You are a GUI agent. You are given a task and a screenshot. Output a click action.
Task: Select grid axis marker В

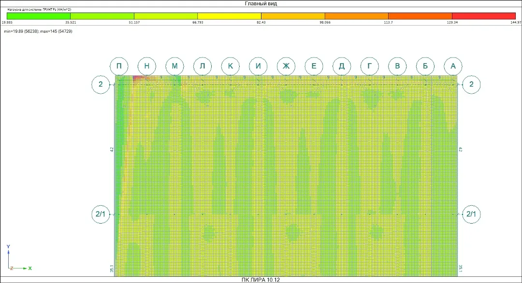(397, 66)
